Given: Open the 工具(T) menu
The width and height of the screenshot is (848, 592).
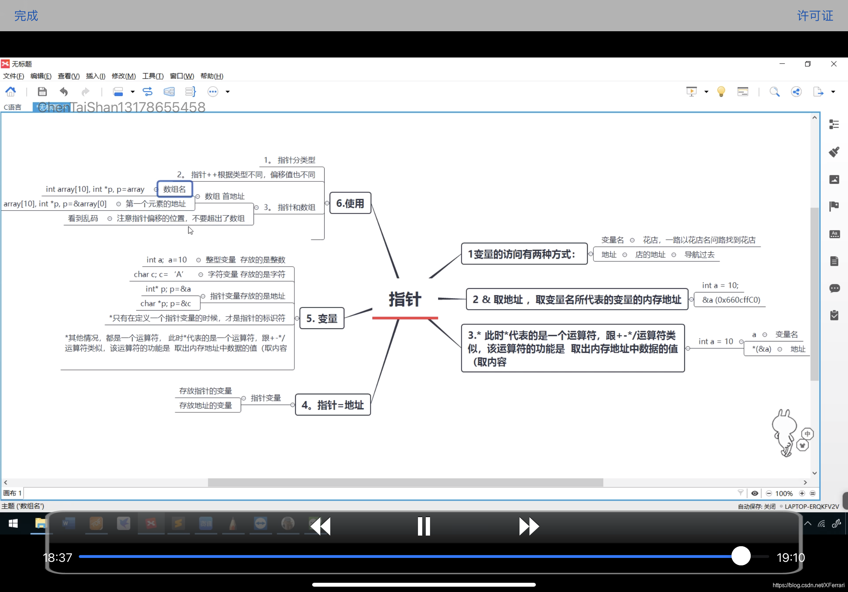Looking at the screenshot, I should 153,76.
